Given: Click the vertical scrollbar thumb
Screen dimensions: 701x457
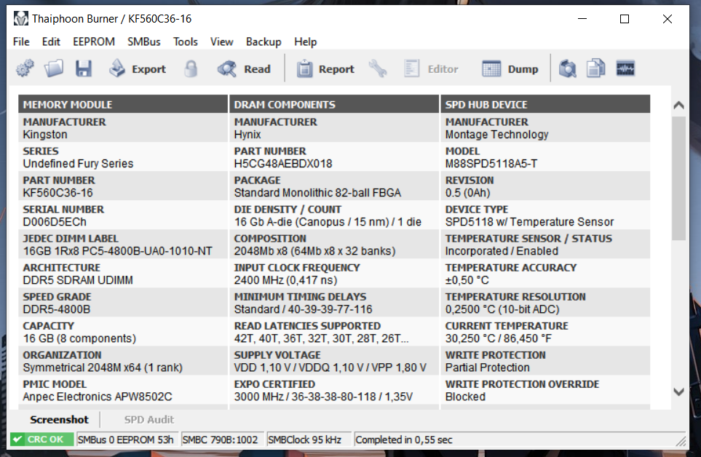Looking at the screenshot, I should coord(678,178).
